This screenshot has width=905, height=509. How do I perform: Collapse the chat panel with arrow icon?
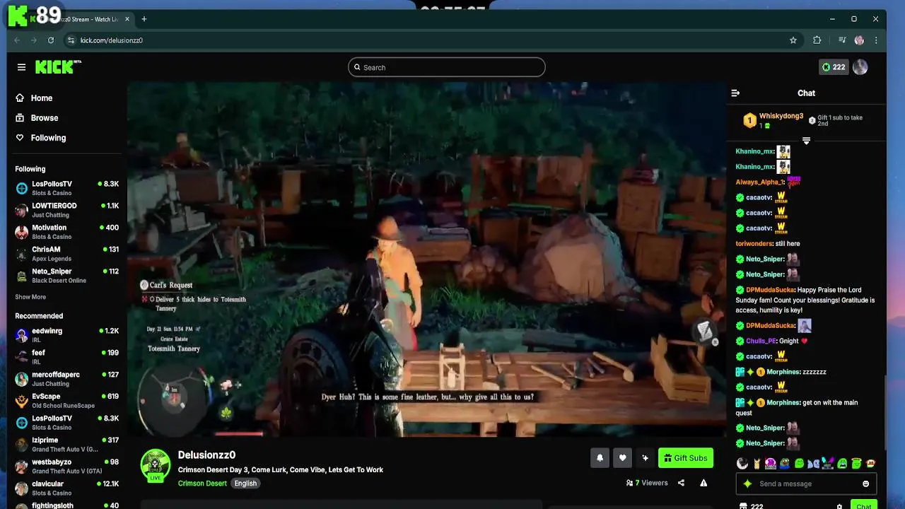click(735, 93)
